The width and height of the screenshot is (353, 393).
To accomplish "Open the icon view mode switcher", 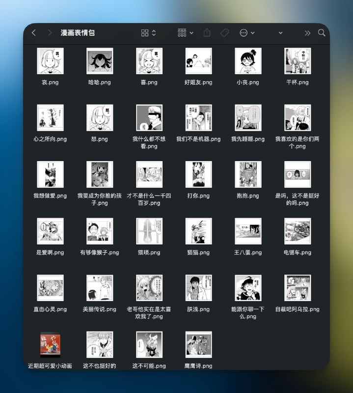I will pyautogui.click(x=148, y=33).
